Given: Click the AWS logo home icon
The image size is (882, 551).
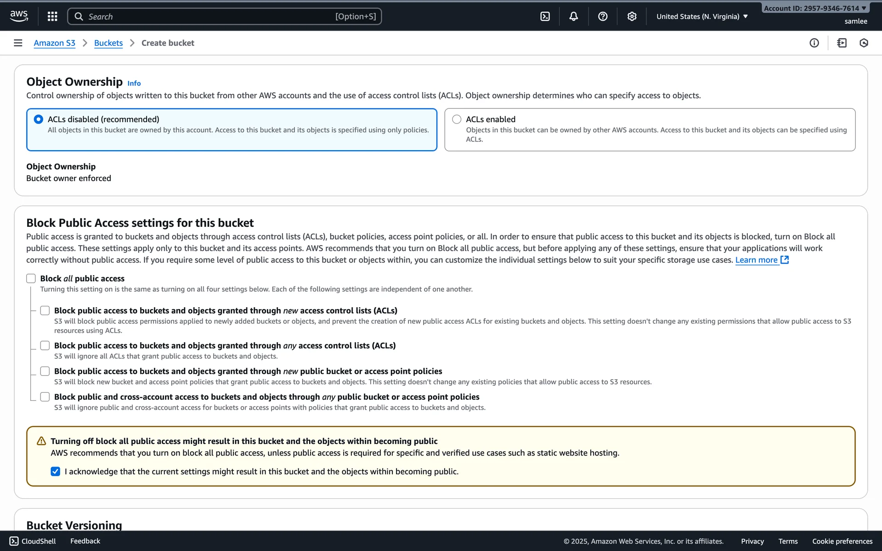Looking at the screenshot, I should pyautogui.click(x=19, y=16).
